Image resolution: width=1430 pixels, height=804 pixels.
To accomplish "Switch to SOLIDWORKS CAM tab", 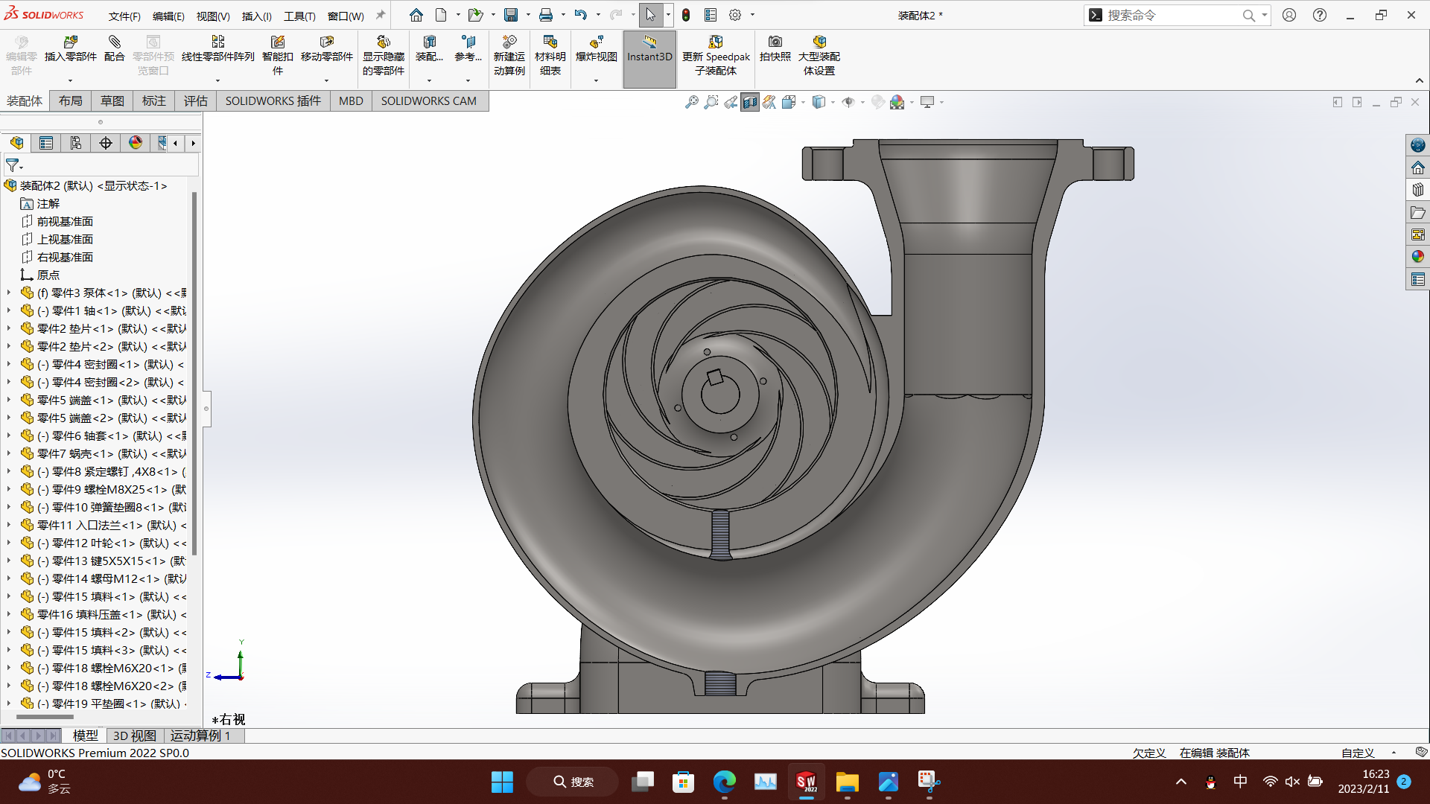I will 428,100.
